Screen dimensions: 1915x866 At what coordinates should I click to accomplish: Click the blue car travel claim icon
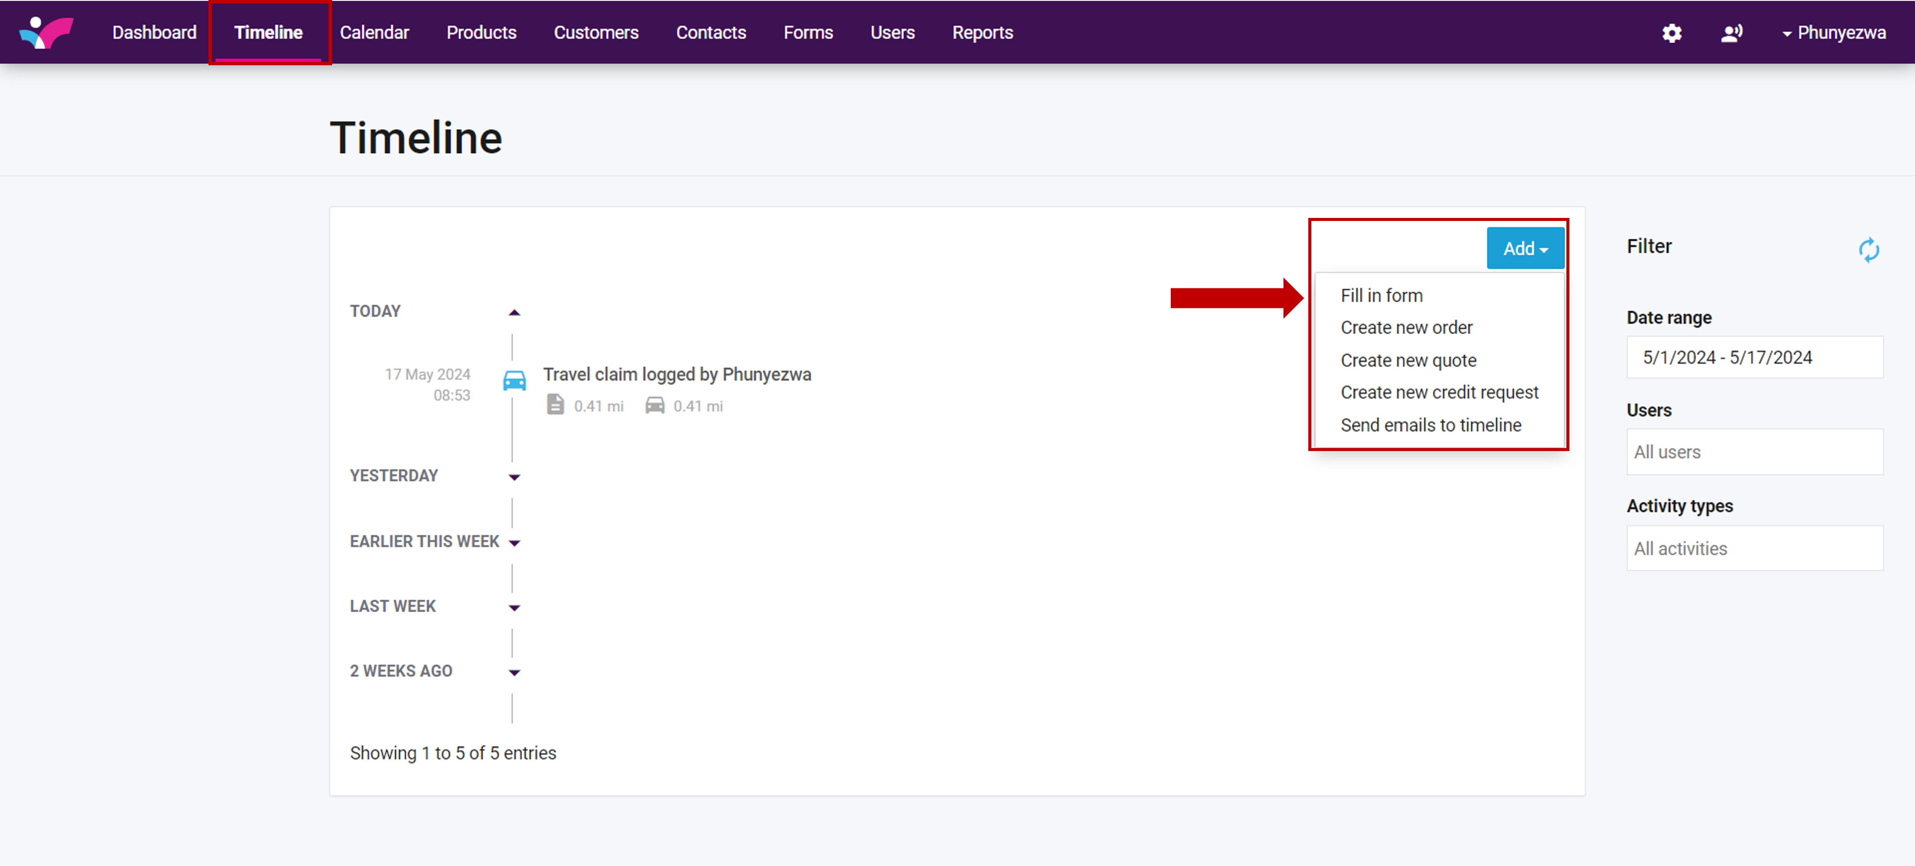pos(514,381)
